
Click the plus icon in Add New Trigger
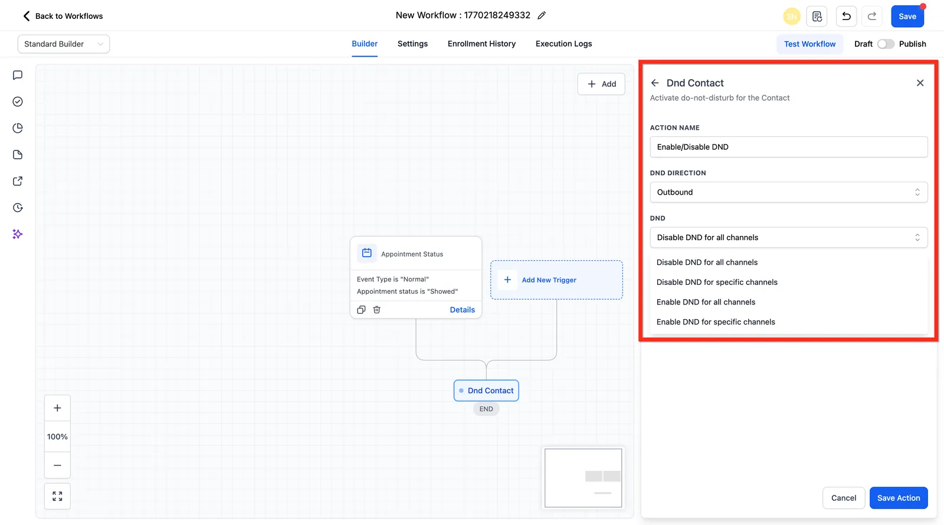click(507, 280)
